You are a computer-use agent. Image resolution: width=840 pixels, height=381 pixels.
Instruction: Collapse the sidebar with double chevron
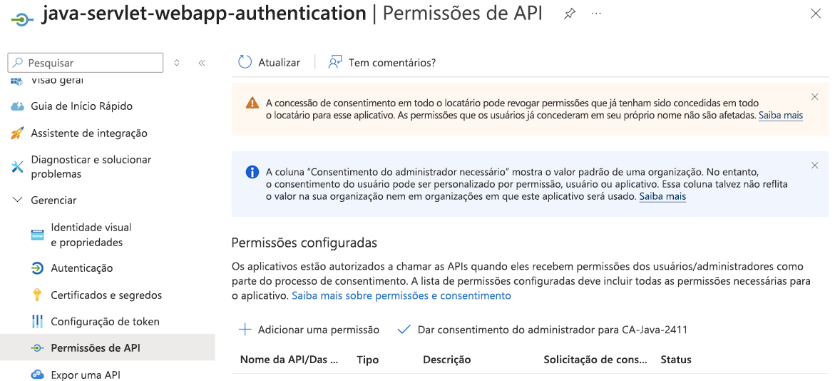pos(202,63)
